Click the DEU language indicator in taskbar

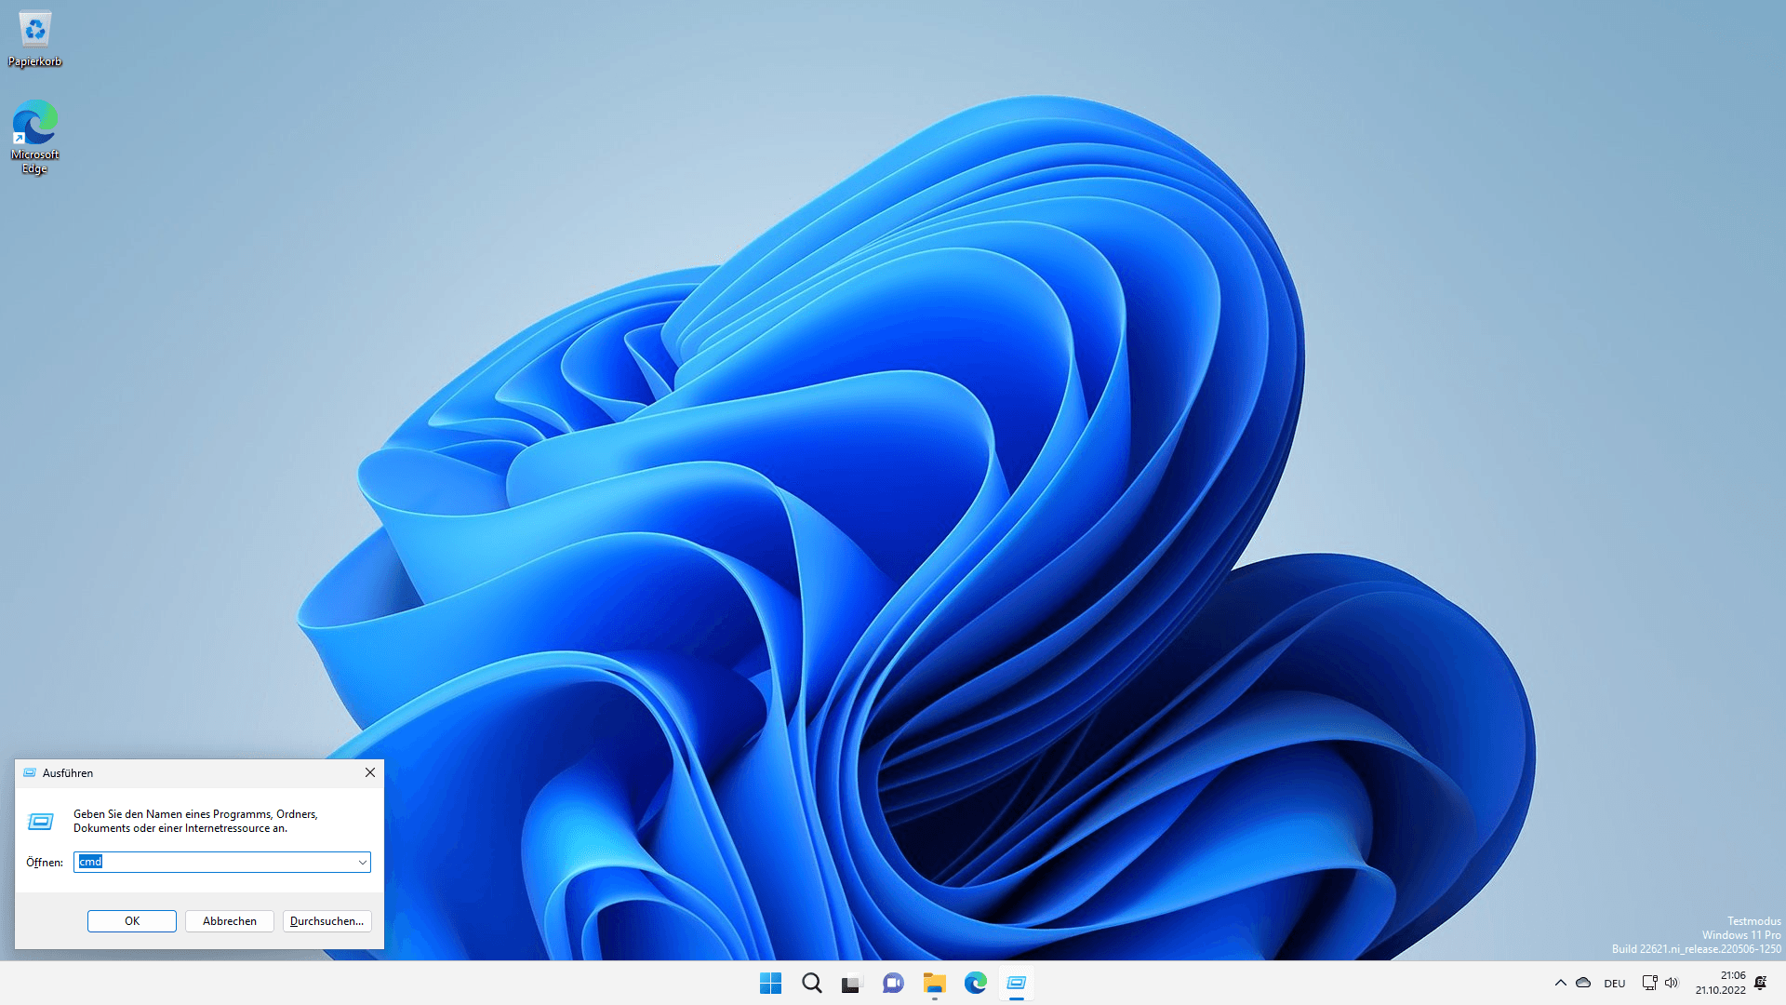[x=1614, y=982]
